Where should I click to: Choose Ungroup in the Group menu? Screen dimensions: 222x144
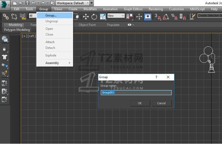(x=55, y=21)
